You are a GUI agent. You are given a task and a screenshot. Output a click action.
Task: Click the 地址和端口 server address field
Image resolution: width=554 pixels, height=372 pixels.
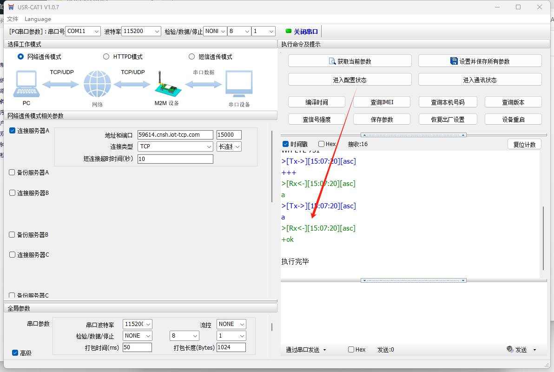click(175, 135)
